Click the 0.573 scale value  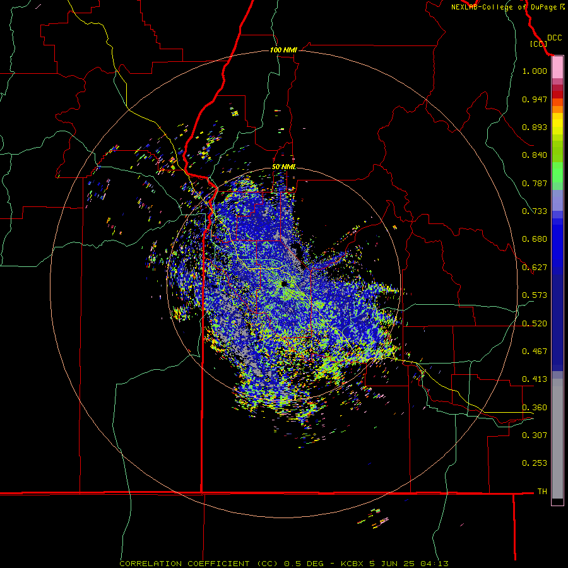535,295
